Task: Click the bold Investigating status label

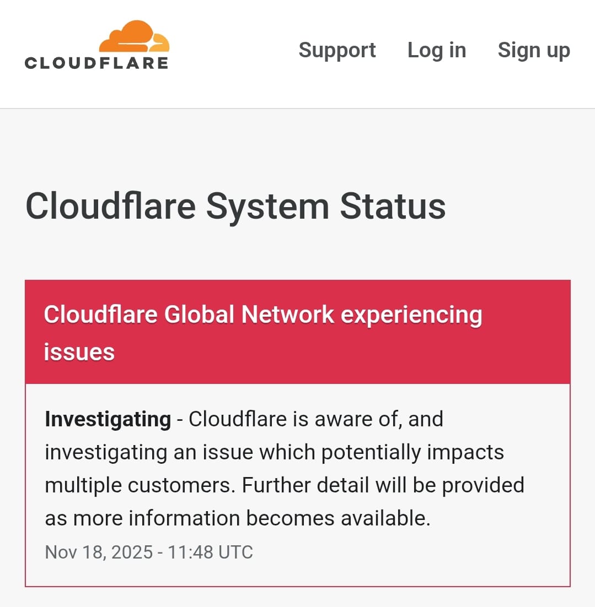Action: 108,419
